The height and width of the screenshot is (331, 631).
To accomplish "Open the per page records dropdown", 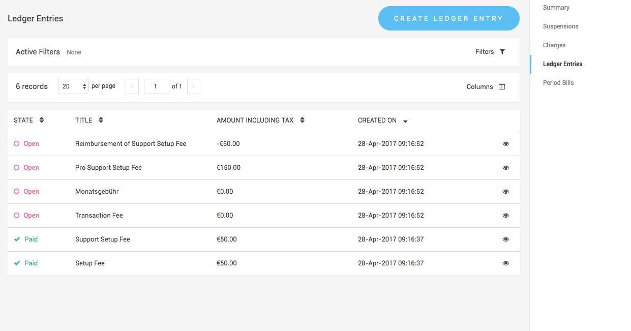I will click(73, 86).
